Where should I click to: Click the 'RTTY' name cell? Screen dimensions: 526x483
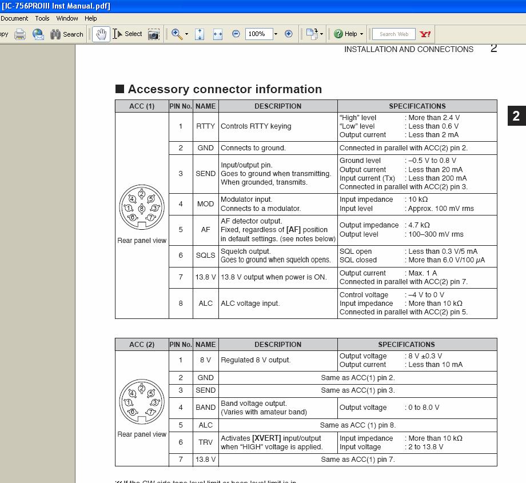206,126
